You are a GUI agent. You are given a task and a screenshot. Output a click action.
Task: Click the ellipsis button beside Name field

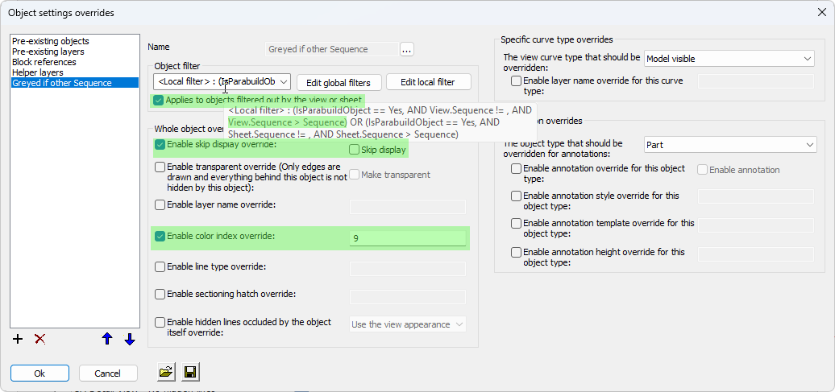pos(406,49)
